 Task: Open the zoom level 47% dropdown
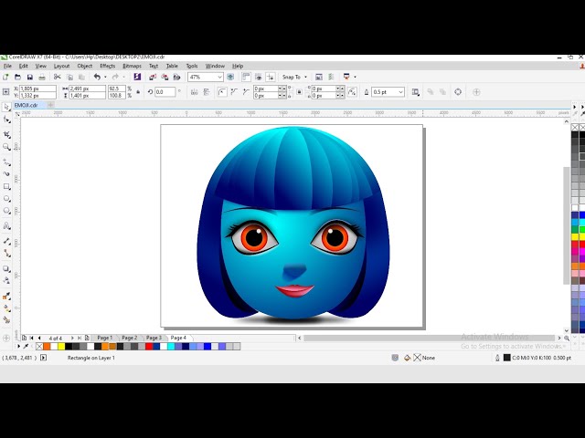tap(219, 77)
